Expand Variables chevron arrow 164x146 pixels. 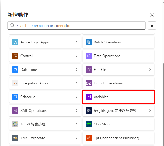point(150,97)
